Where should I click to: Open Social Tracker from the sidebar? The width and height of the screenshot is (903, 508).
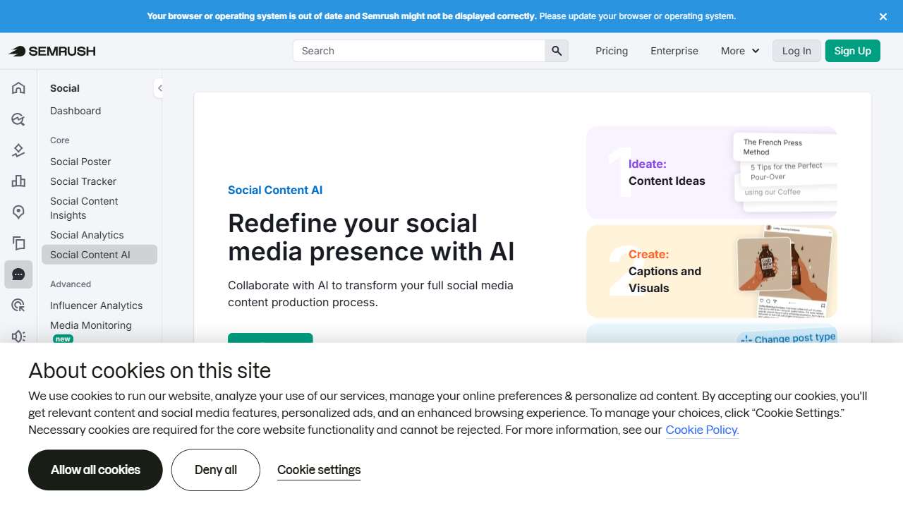83,181
